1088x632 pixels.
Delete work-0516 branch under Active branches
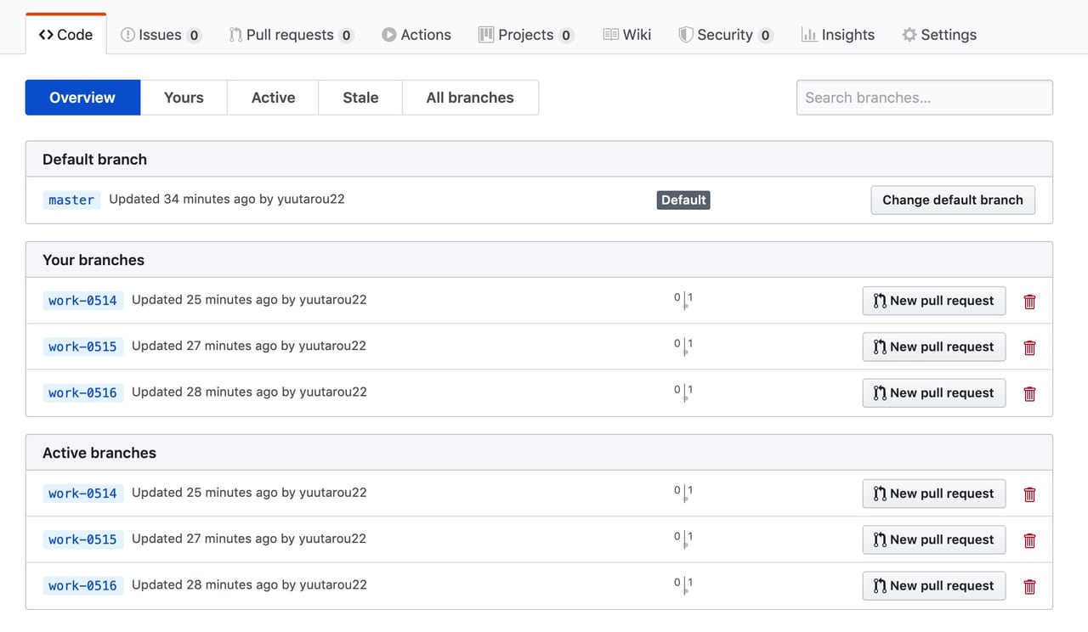pyautogui.click(x=1029, y=586)
